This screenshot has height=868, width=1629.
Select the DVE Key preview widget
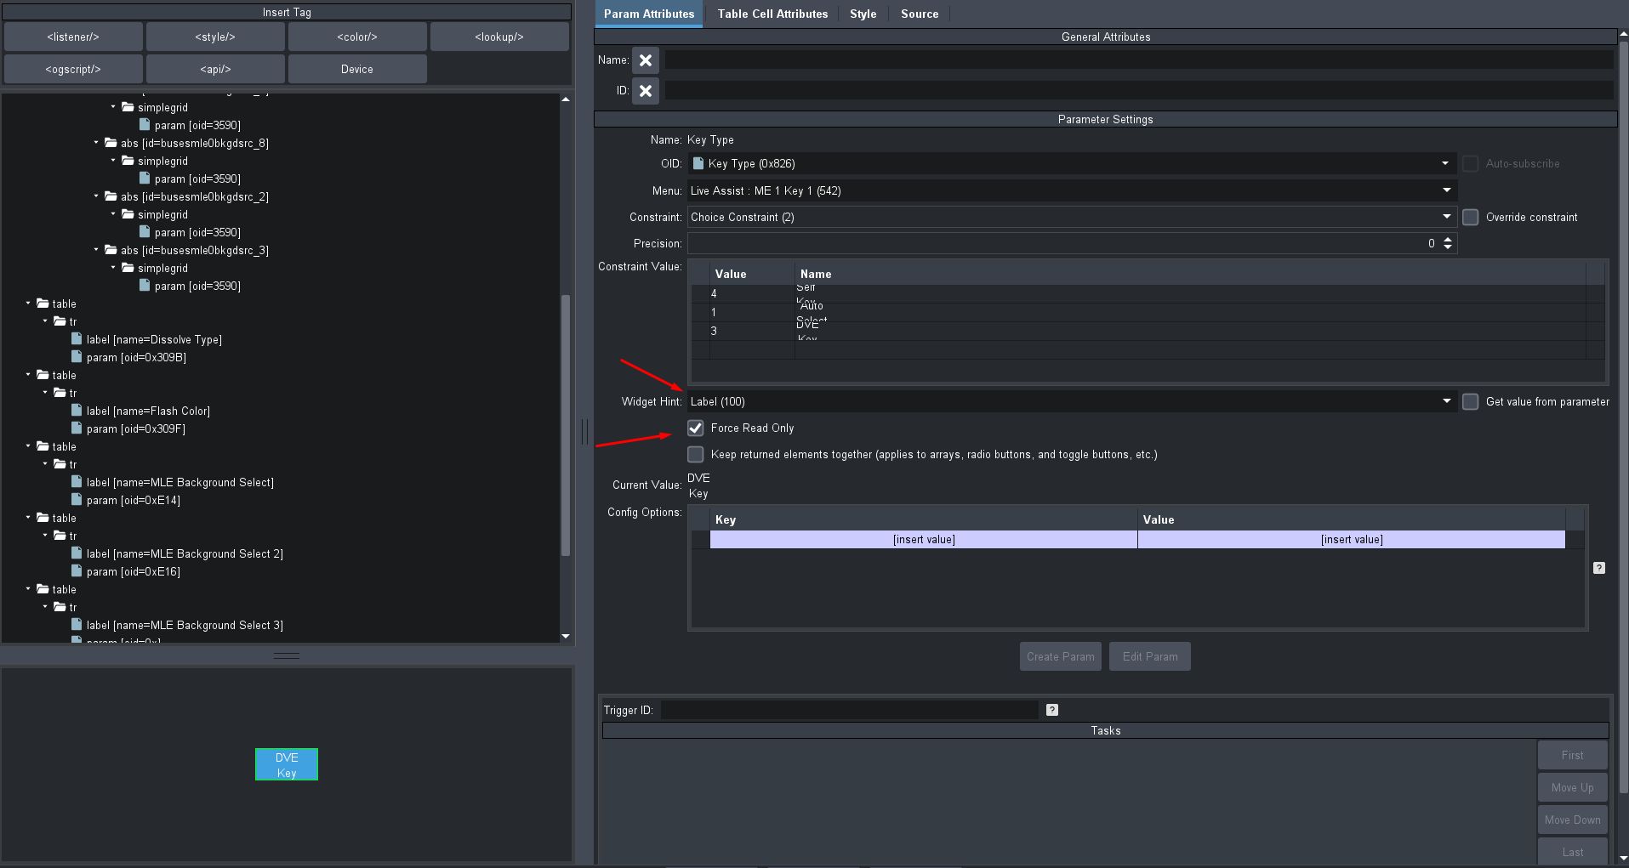point(287,764)
